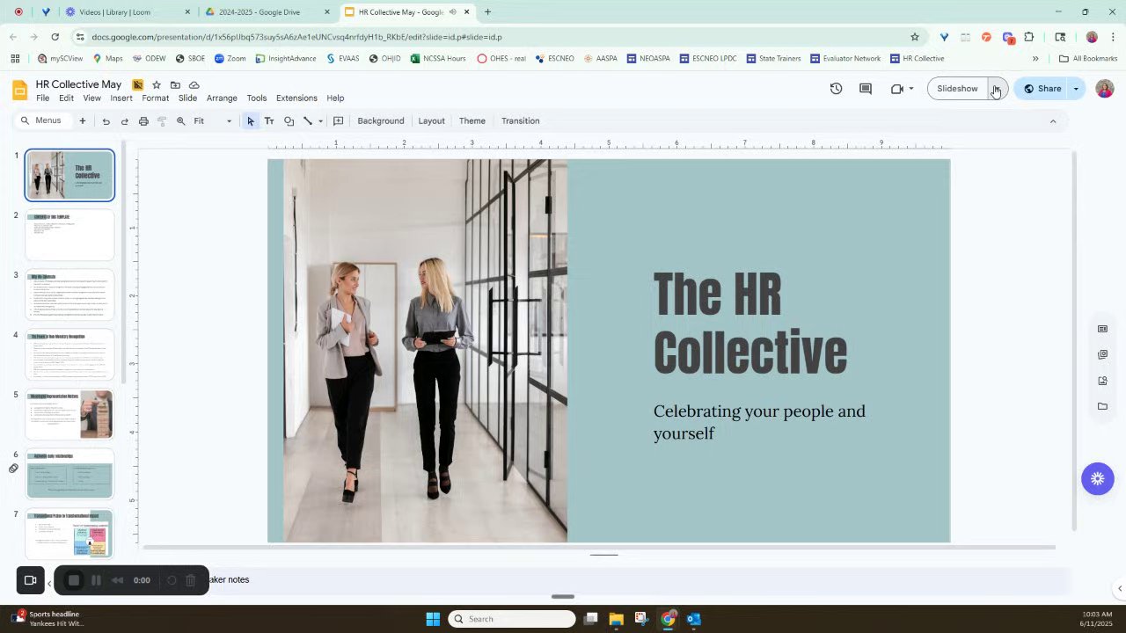1126x633 pixels.
Task: Select the Line tool
Action: pos(308,121)
